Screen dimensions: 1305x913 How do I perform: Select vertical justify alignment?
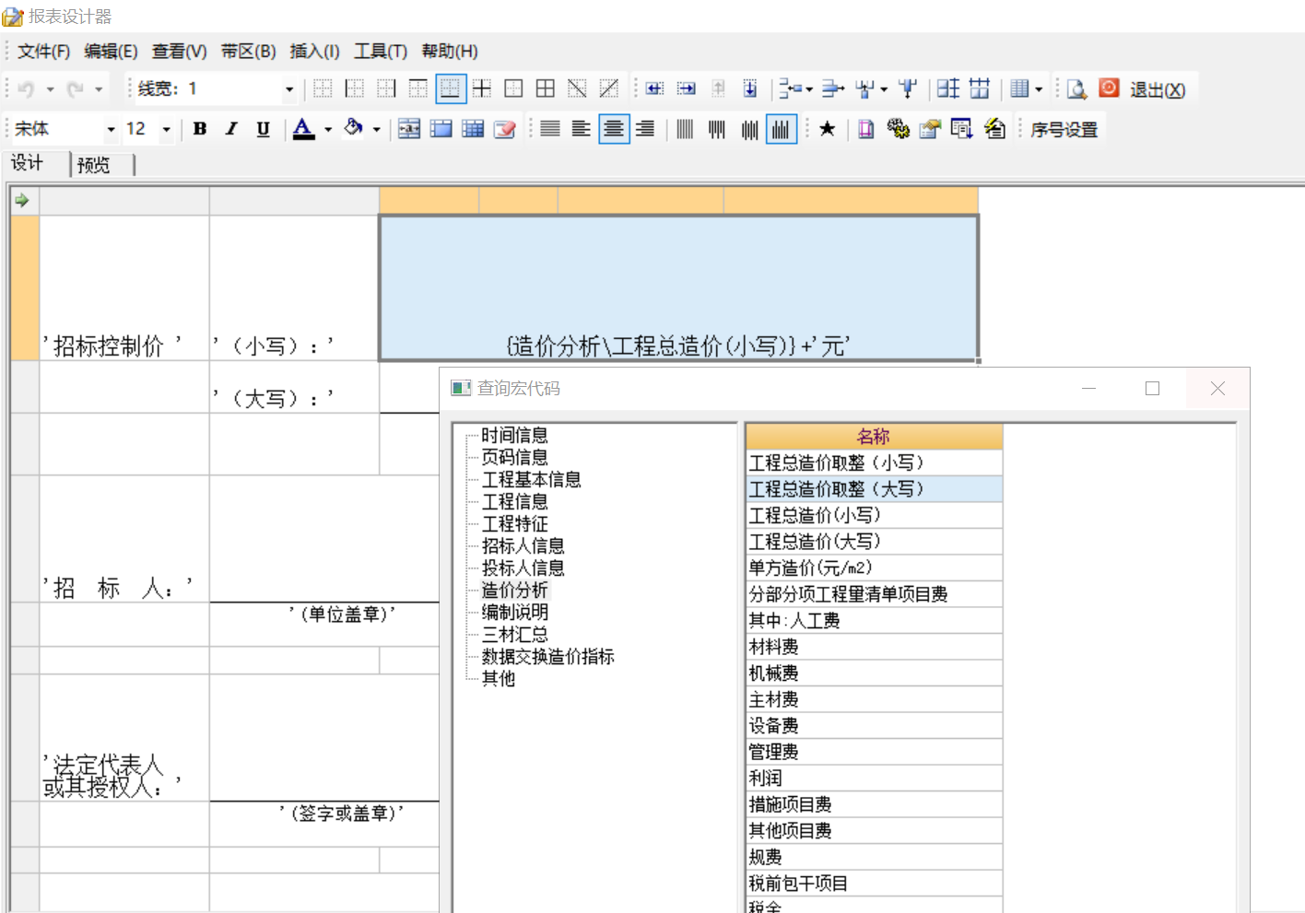pos(685,129)
